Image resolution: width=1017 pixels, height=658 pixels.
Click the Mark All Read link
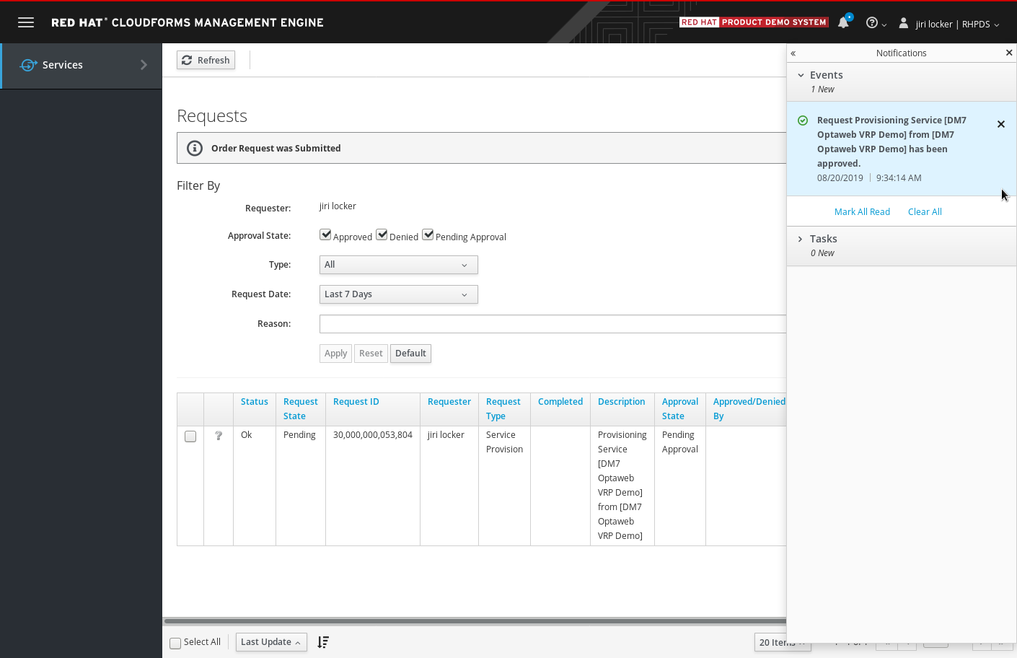pos(862,211)
